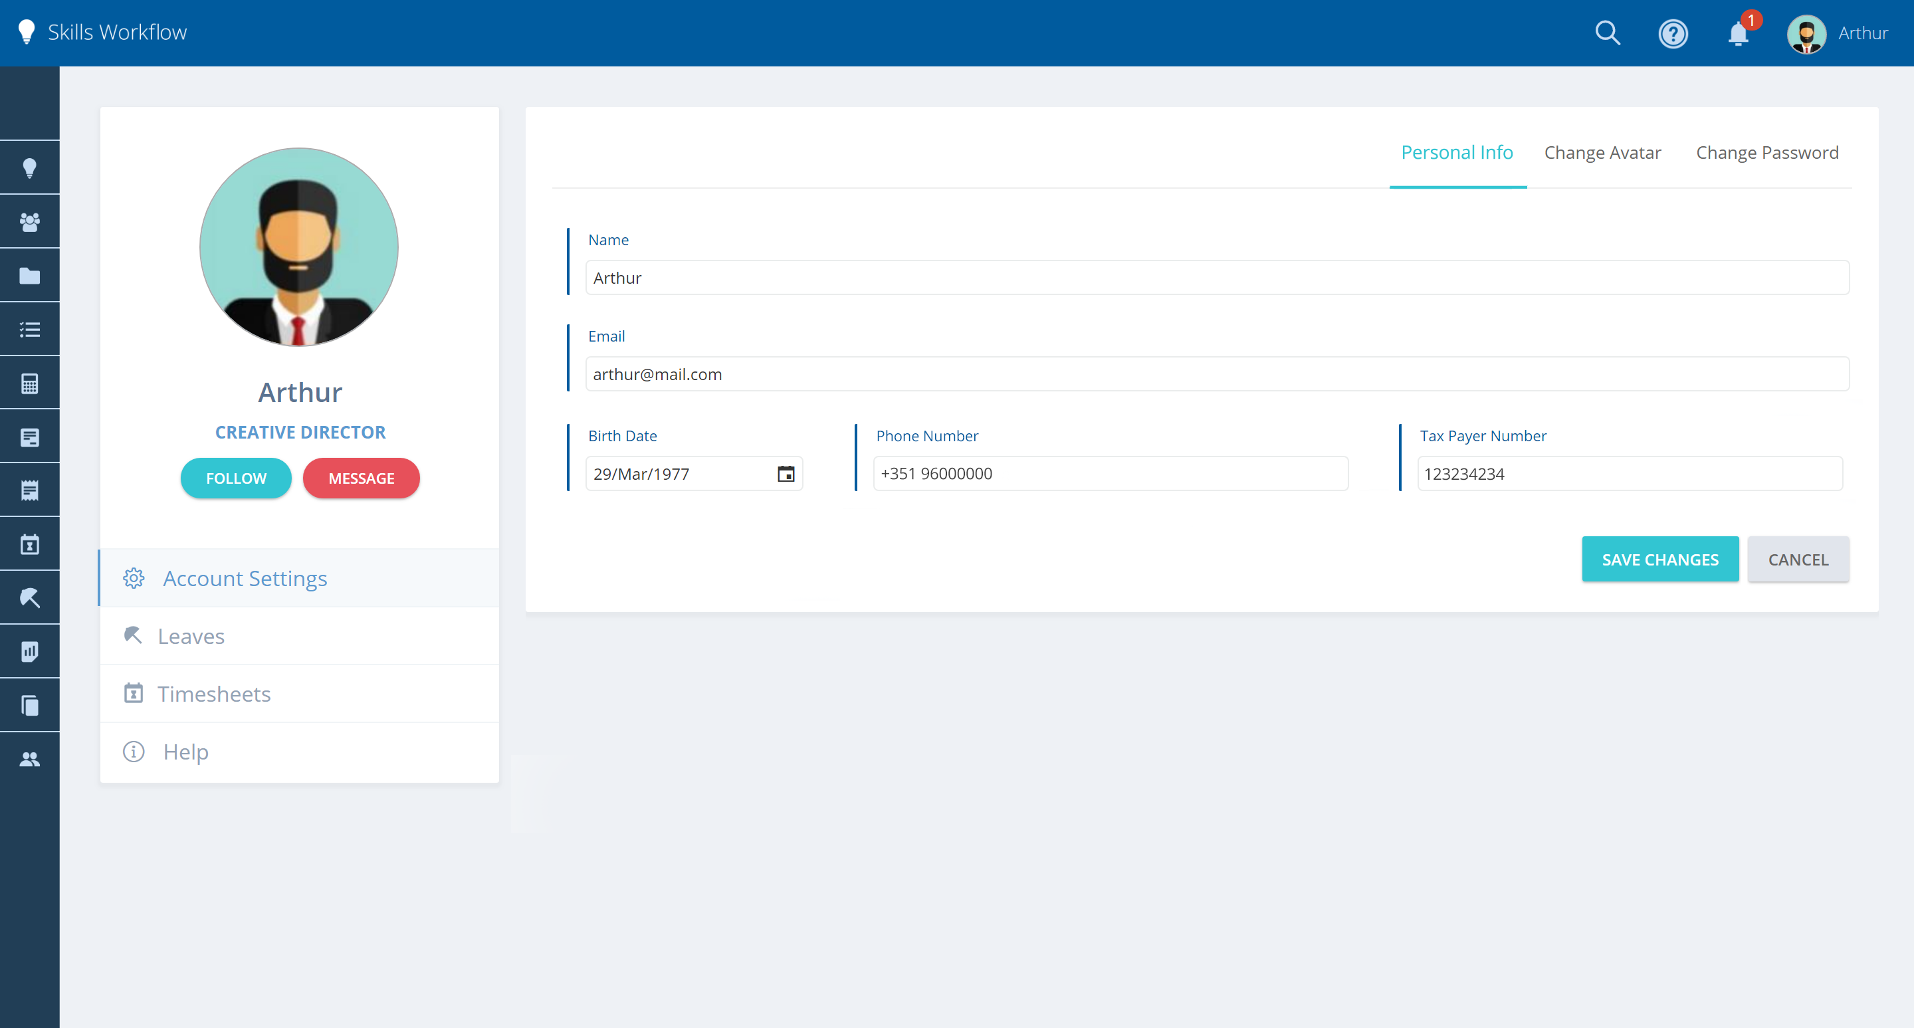Open the folder icon in sidebar
Screen dimensions: 1914x1028
coord(30,276)
